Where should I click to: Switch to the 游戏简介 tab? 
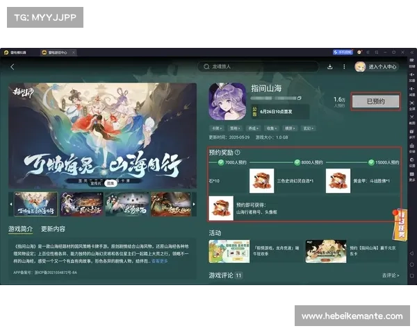coord(20,229)
